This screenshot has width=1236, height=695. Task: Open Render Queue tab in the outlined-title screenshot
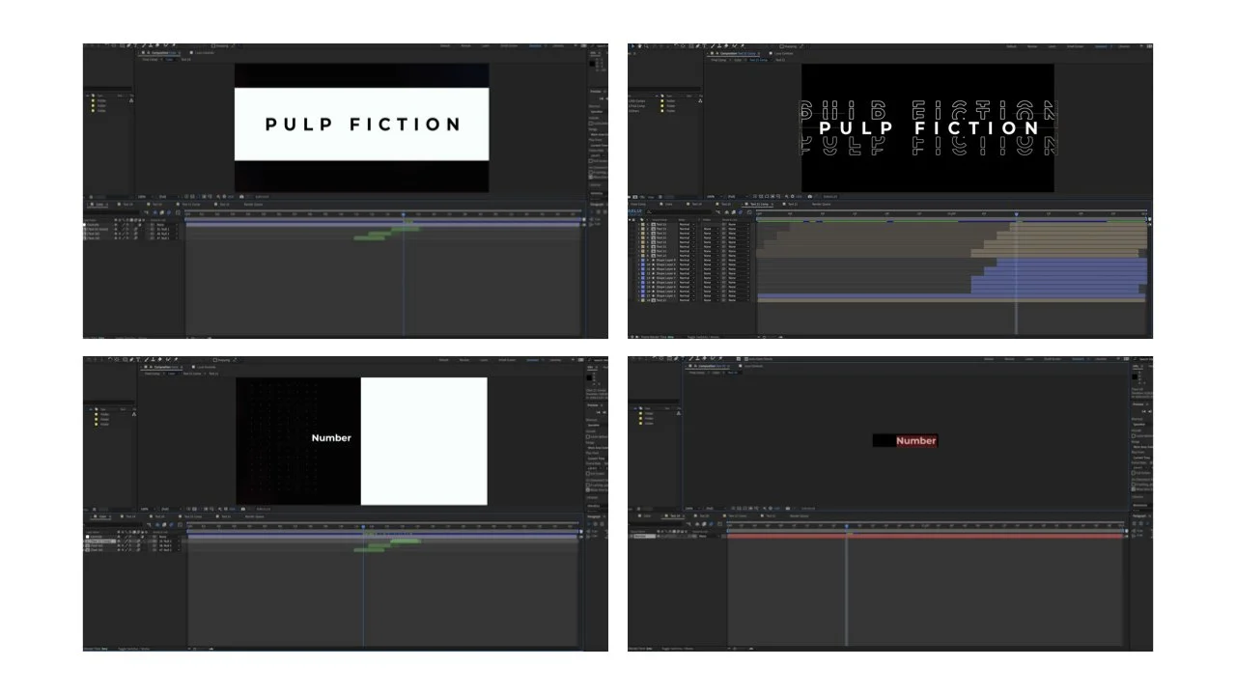pos(821,205)
